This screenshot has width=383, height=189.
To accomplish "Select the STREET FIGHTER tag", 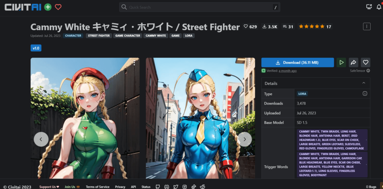I will [x=99, y=36].
